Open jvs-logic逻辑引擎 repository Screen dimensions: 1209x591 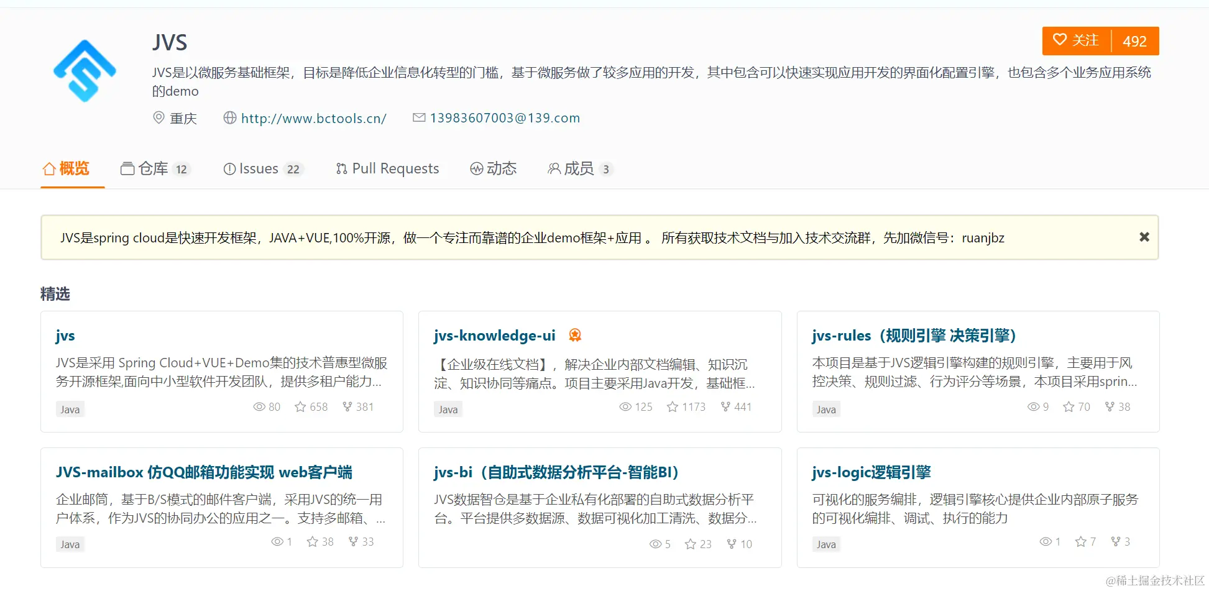(x=871, y=472)
